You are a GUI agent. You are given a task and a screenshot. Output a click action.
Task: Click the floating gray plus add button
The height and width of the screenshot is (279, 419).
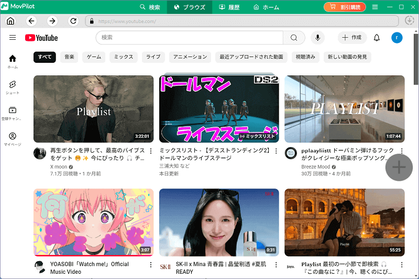click(x=399, y=168)
